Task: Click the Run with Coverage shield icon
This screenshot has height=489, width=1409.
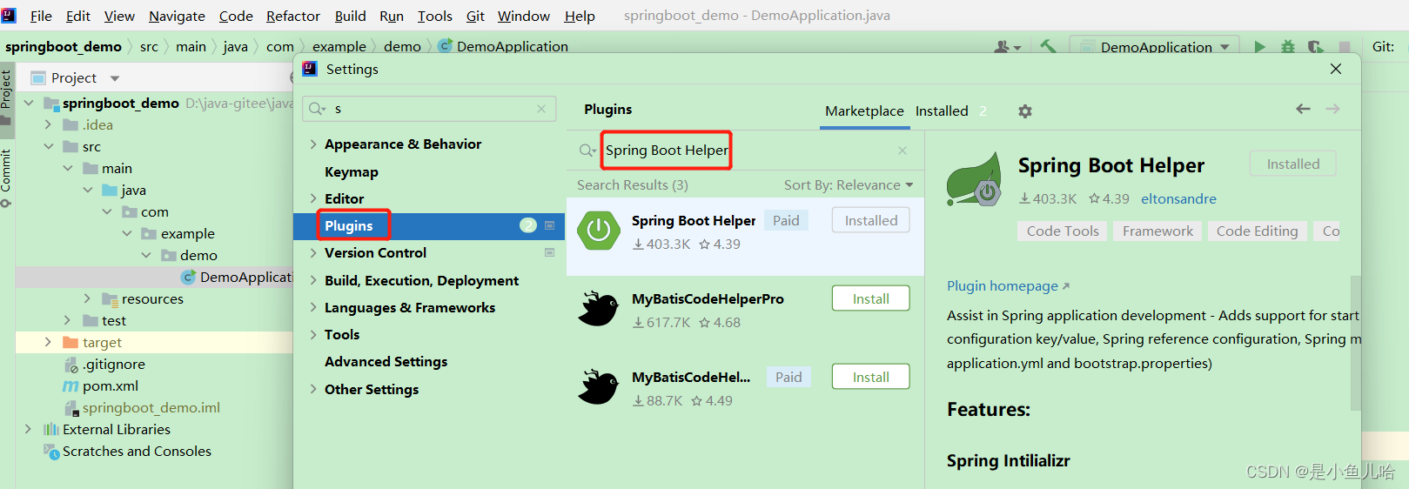Action: click(x=1316, y=47)
